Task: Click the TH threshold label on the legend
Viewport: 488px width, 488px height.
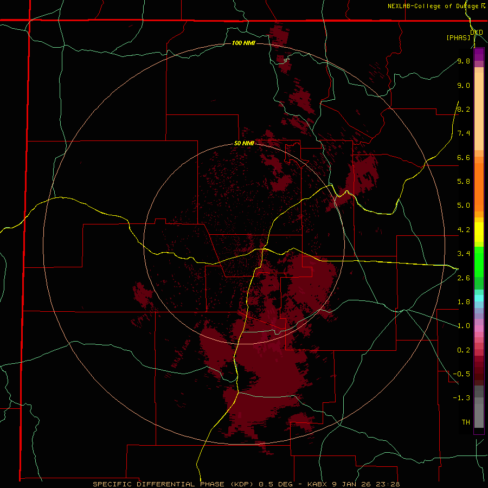Action: coord(466,422)
